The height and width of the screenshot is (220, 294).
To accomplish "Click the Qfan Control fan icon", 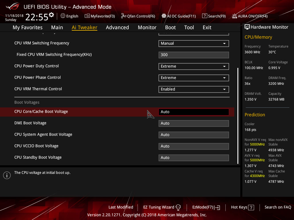I will 123,16.
